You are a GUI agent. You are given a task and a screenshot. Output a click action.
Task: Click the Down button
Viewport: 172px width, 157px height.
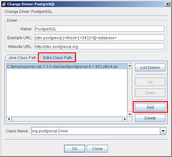pos(150,93)
